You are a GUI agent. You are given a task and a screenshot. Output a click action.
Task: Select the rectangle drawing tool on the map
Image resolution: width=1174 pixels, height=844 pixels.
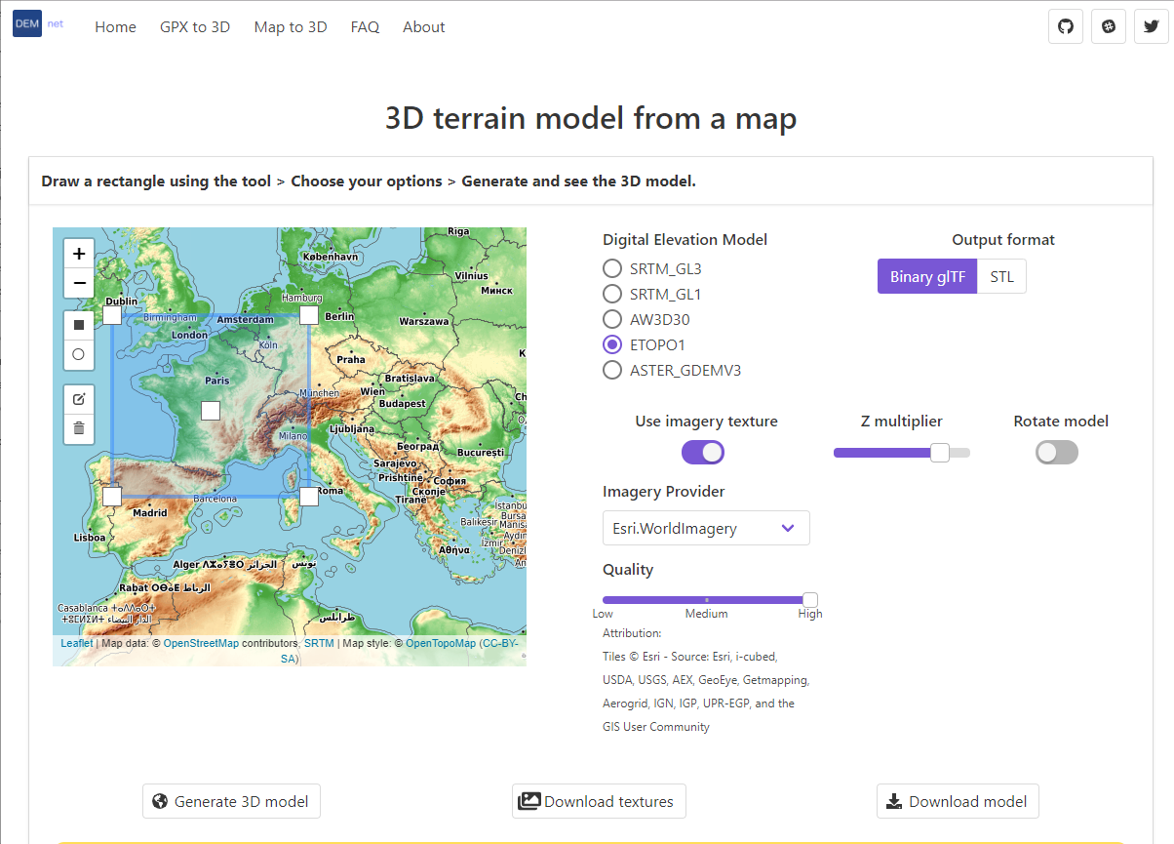(79, 324)
